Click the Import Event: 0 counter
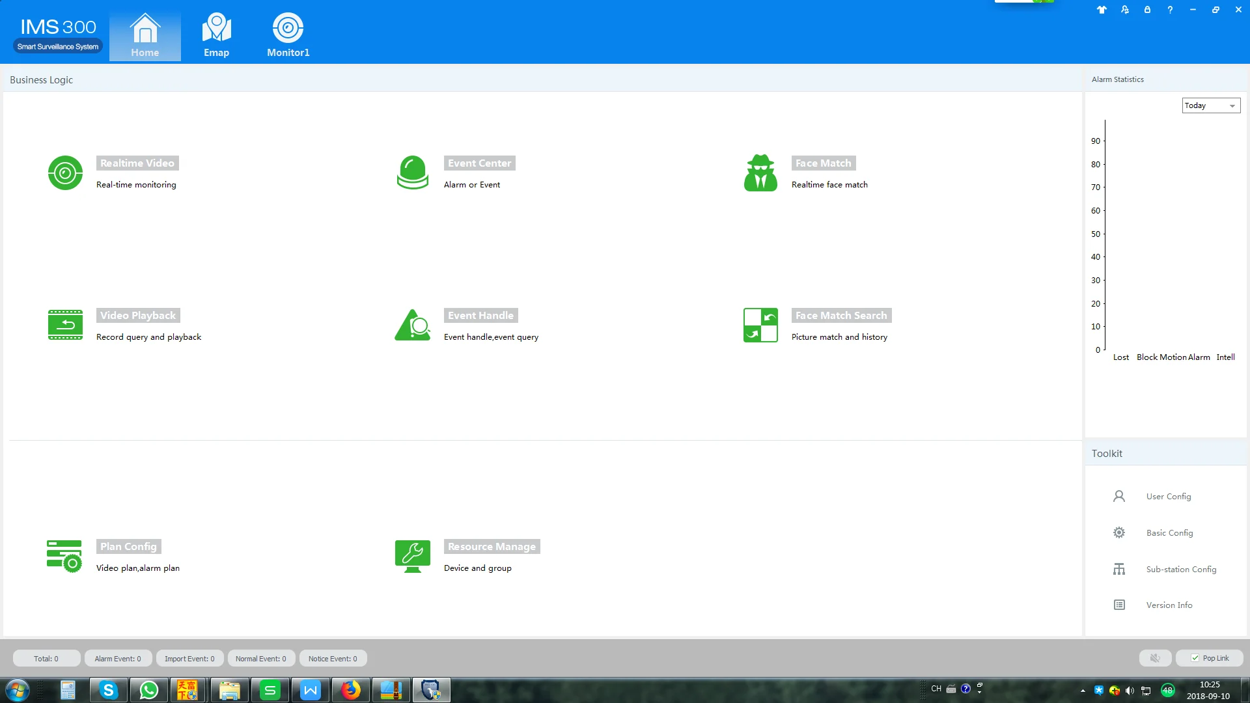The height and width of the screenshot is (703, 1250). point(189,658)
